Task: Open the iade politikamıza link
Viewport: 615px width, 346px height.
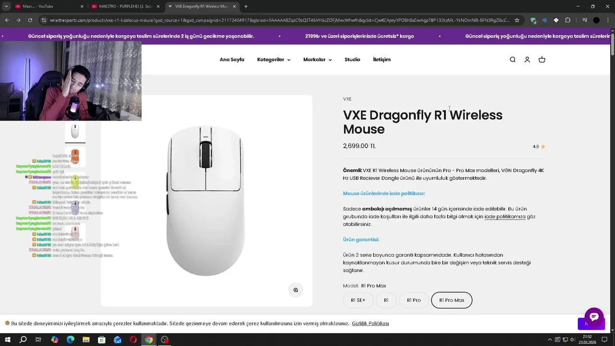Action: pyautogui.click(x=505, y=217)
